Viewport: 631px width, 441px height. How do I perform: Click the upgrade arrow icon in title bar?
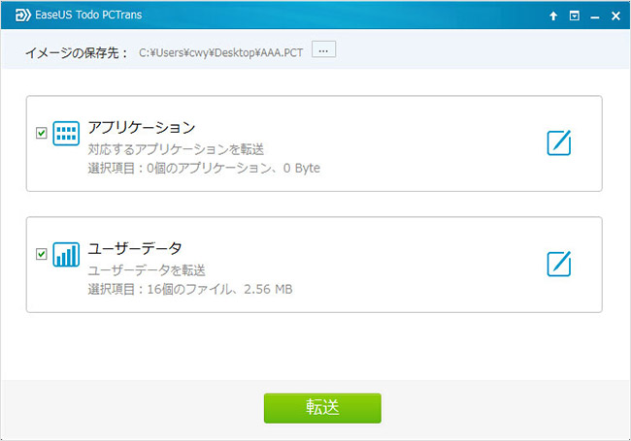pos(553,16)
